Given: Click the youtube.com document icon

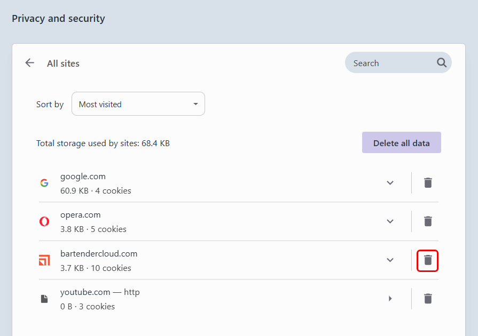Looking at the screenshot, I should [44, 299].
